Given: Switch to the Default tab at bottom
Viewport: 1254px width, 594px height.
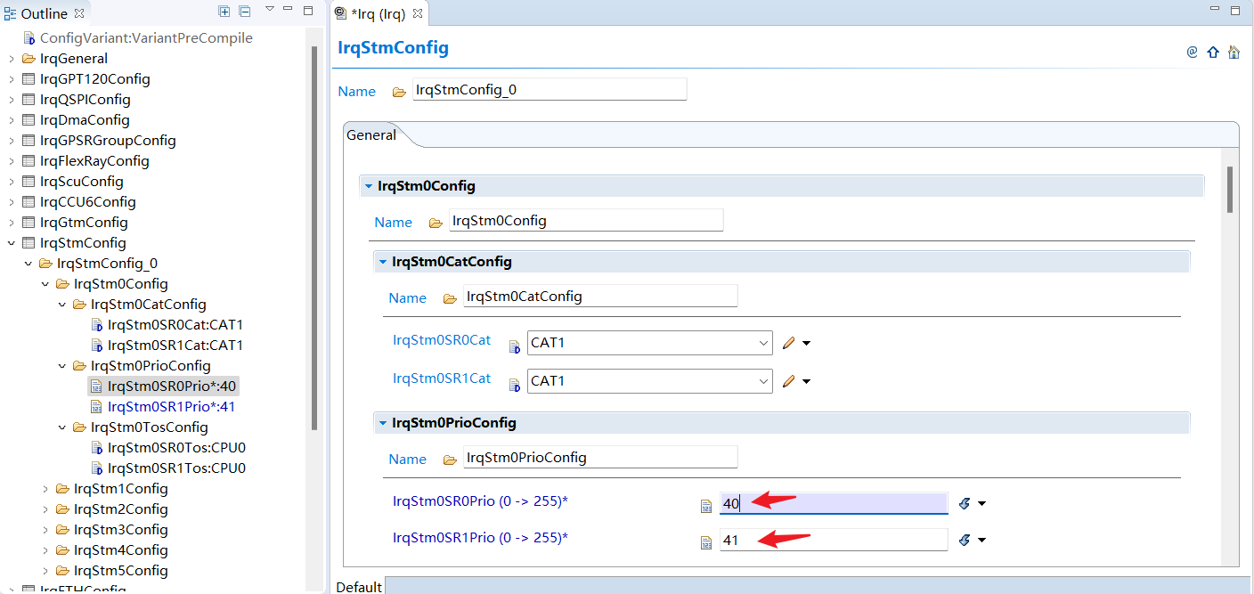Looking at the screenshot, I should (x=359, y=587).
